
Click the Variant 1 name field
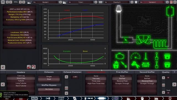point(152,2)
